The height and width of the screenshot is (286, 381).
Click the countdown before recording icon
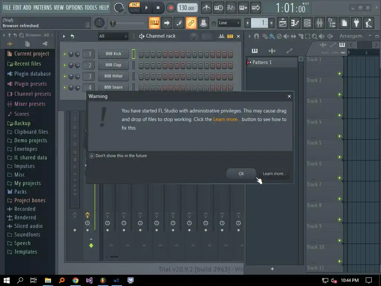coord(231,8)
